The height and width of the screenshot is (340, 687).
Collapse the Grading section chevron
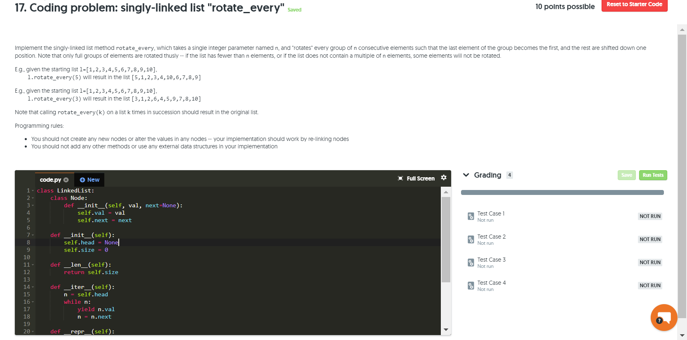click(x=466, y=175)
